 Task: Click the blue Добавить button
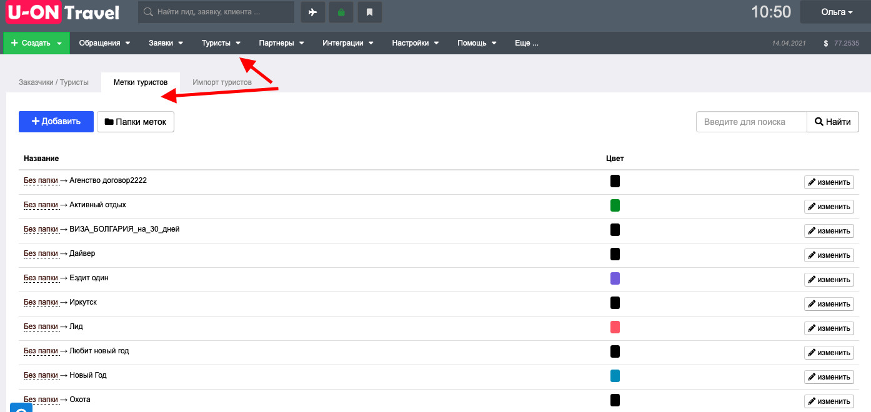56,122
